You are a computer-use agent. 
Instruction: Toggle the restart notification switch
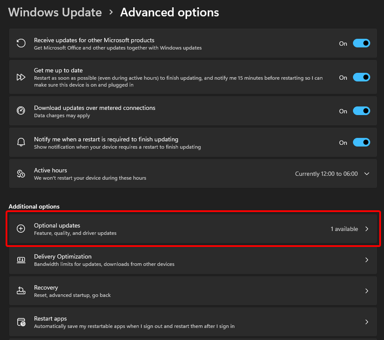pos(361,142)
